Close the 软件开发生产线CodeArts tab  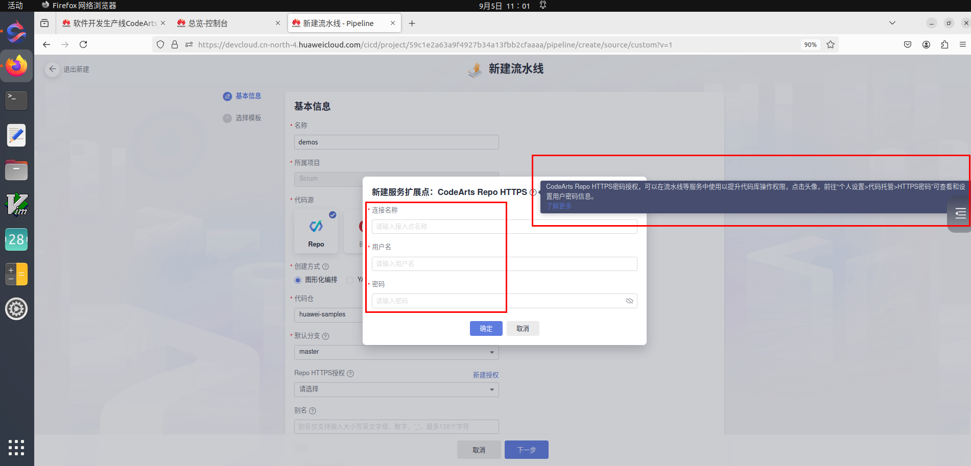[163, 23]
